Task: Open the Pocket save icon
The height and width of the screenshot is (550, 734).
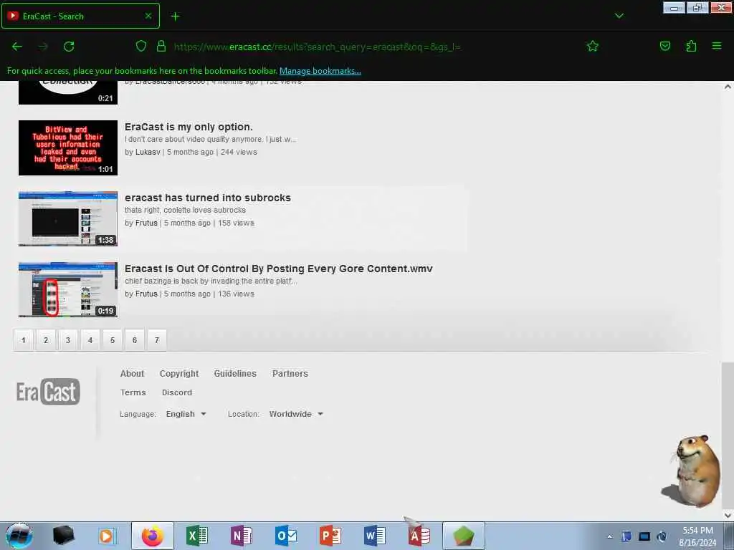Action: (664, 46)
